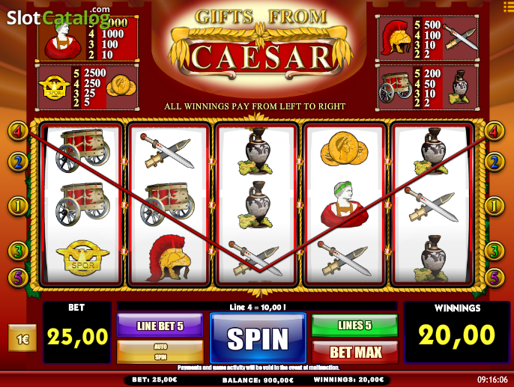Select payline 4 marker on right

point(494,131)
